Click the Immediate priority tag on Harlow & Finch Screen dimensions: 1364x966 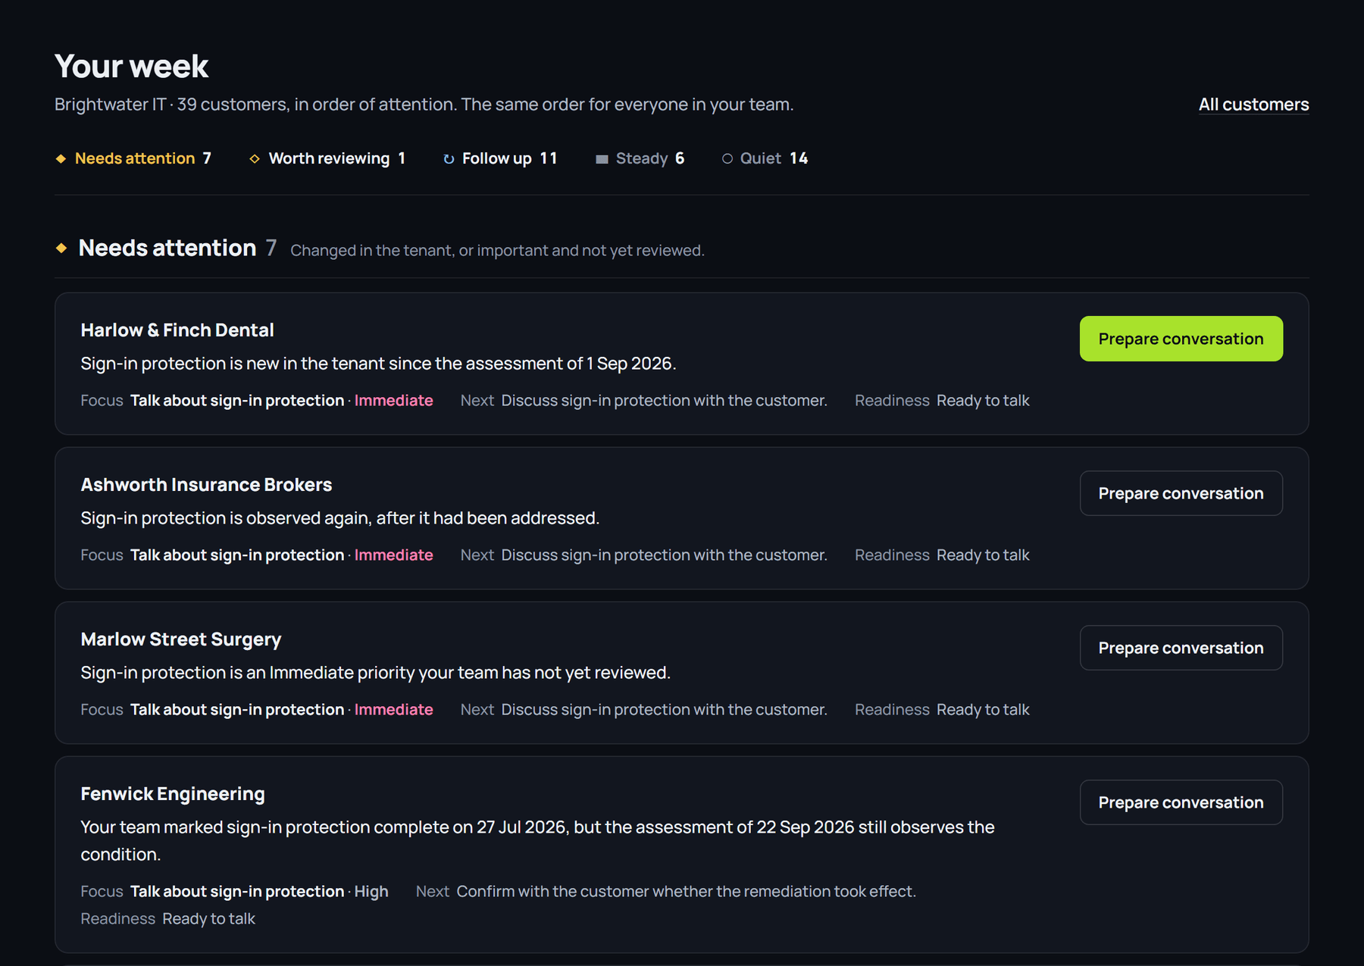click(394, 401)
